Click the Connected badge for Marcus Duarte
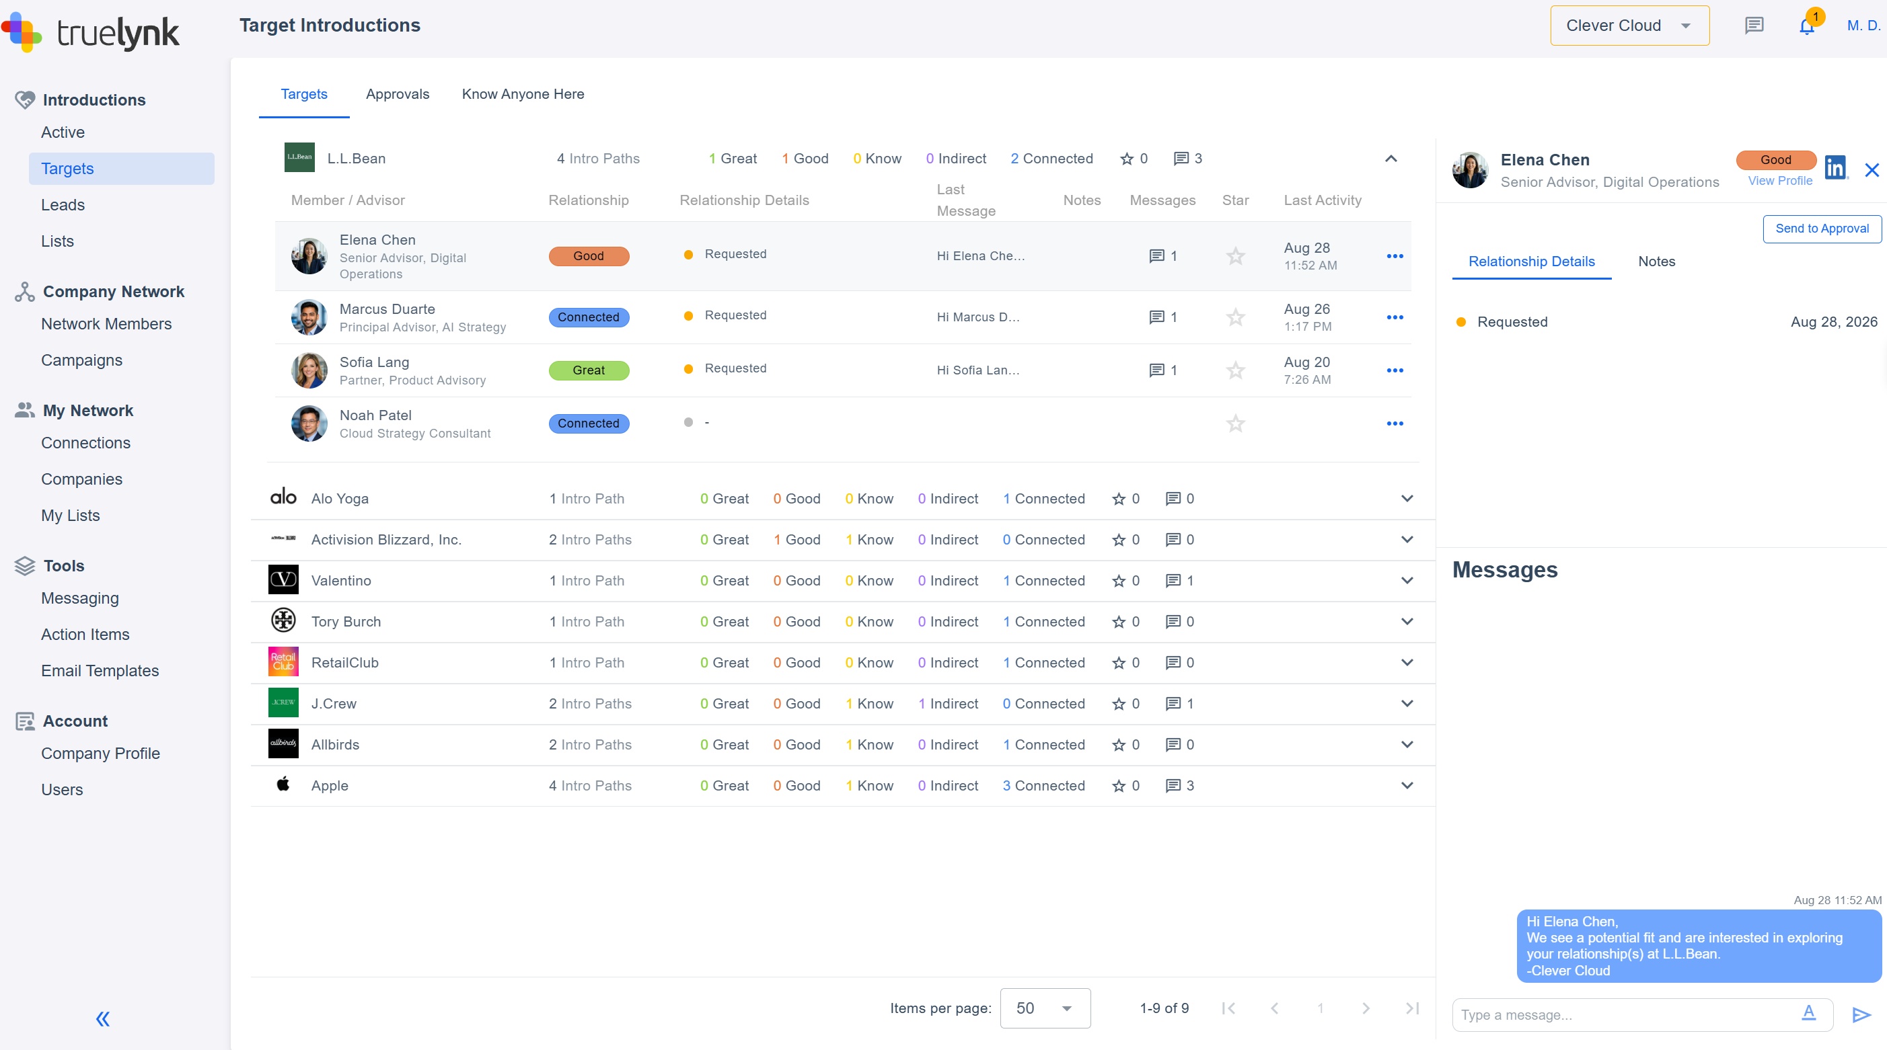The image size is (1887, 1050). point(589,317)
